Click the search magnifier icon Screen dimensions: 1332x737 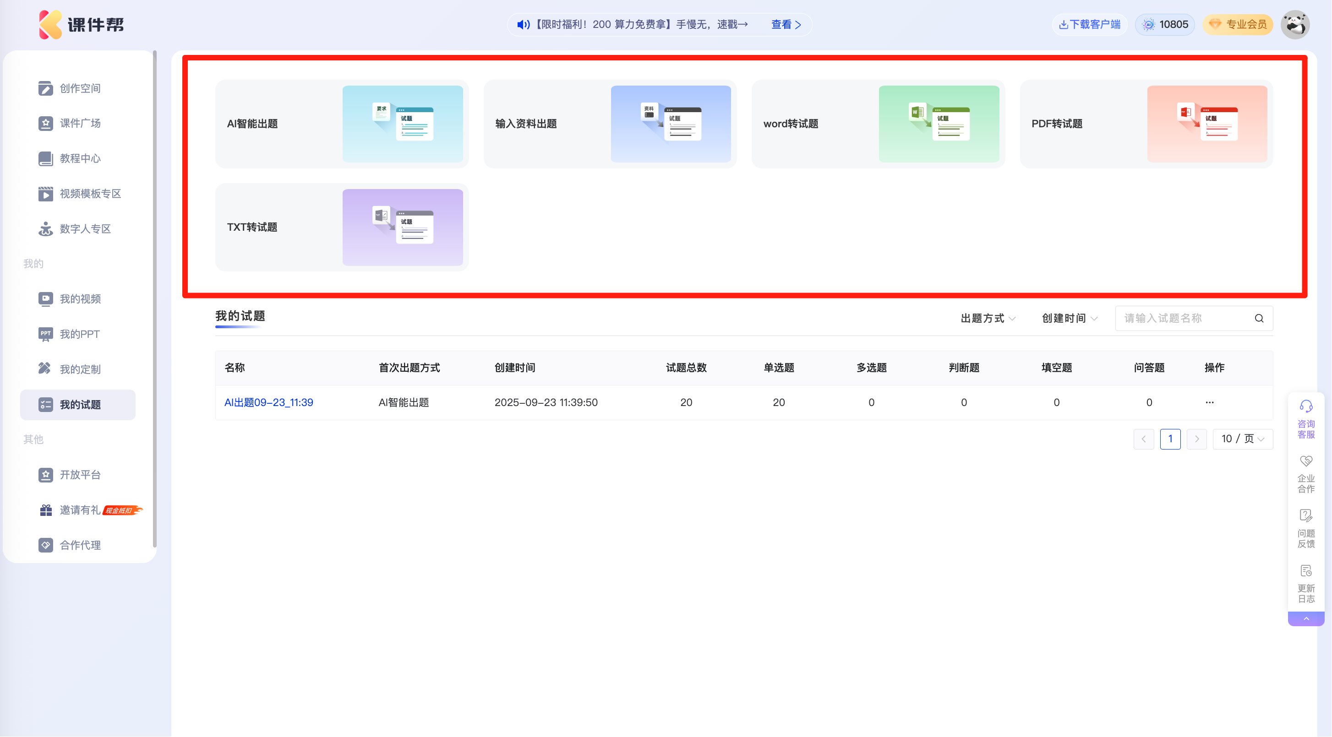pyautogui.click(x=1259, y=318)
